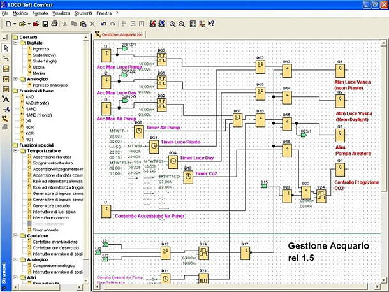Select the Connect wiring tool
Screen dimensions: 389x292
(6, 58)
